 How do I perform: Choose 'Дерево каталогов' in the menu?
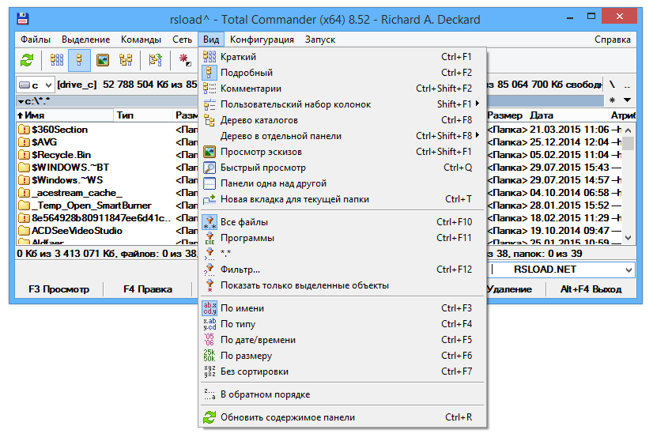(x=259, y=120)
